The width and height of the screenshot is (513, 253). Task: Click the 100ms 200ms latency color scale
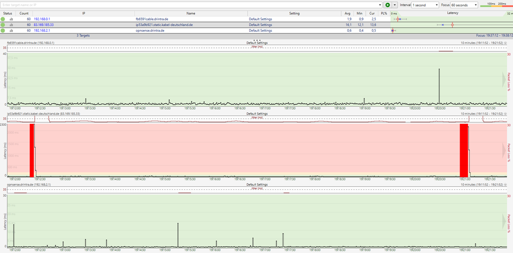pyautogui.click(x=497, y=4)
